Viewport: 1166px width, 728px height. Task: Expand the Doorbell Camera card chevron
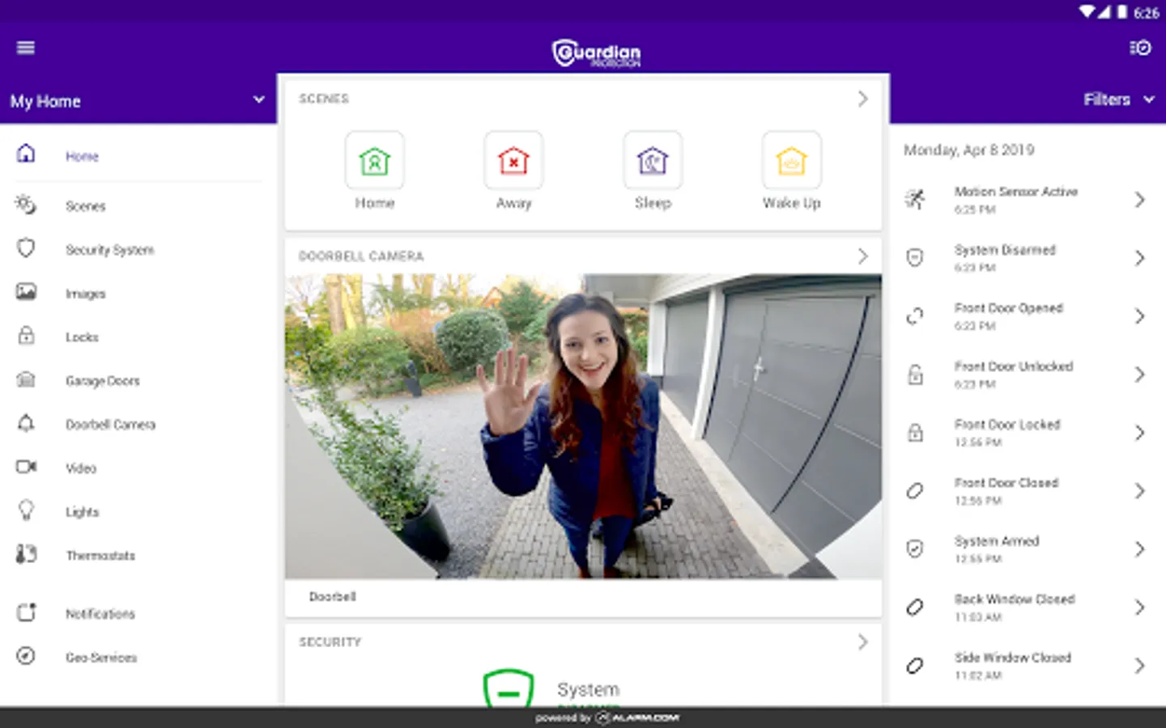[x=862, y=256]
